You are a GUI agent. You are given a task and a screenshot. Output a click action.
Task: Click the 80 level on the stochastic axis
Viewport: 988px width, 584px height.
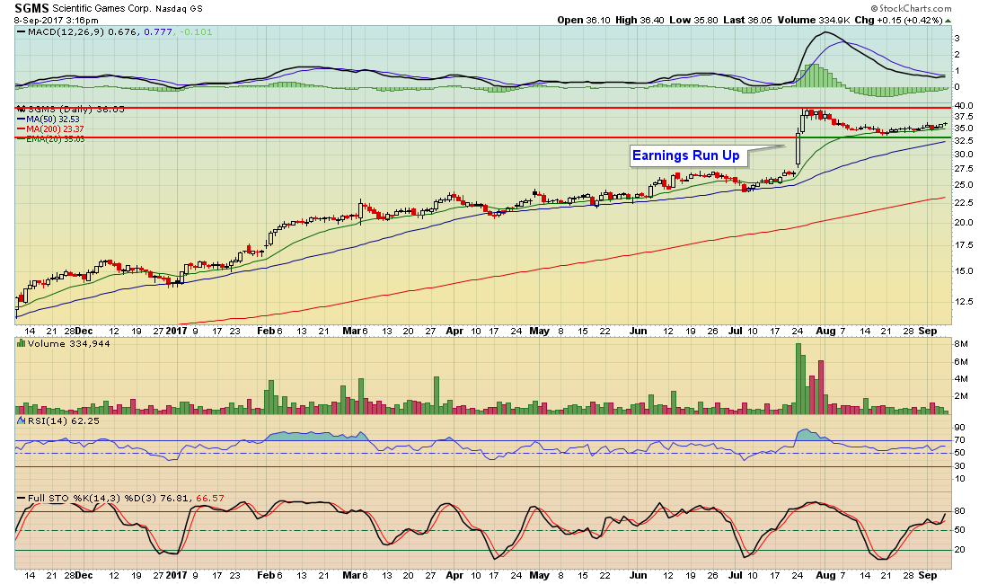click(959, 511)
